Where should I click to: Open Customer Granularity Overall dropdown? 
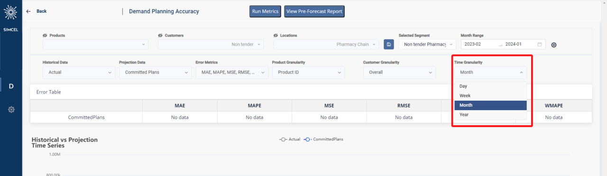[399, 72]
